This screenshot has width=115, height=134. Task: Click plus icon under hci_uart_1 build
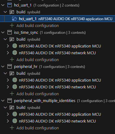[12, 25]
